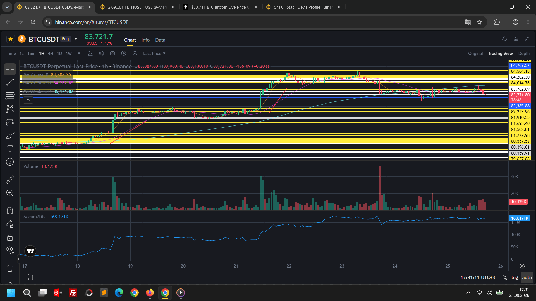Select the trend line drawing tool
536x301 pixels.
10,82
